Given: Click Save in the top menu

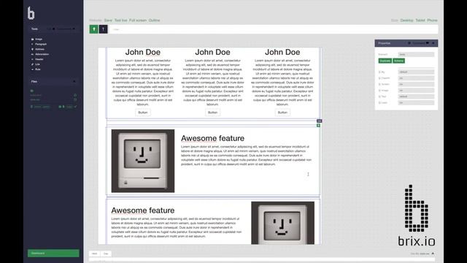Looking at the screenshot, I should (x=108, y=20).
